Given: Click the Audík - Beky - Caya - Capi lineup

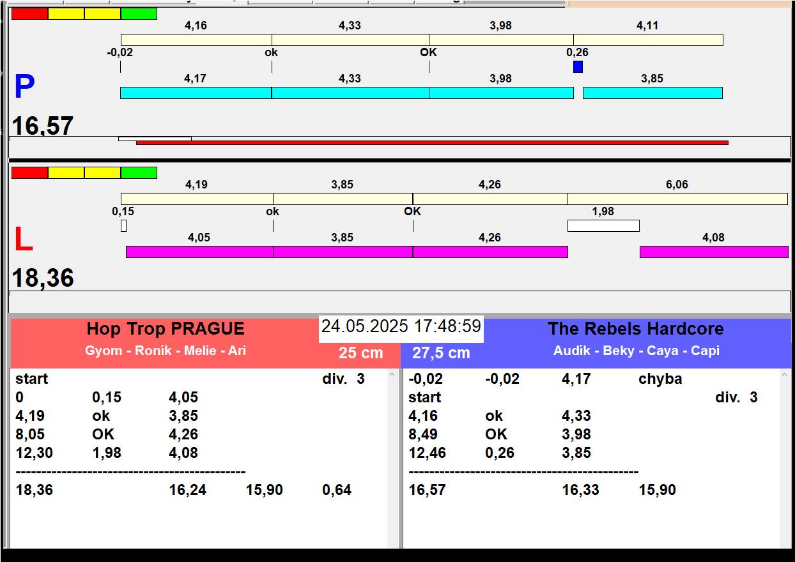Looking at the screenshot, I should coord(637,351).
